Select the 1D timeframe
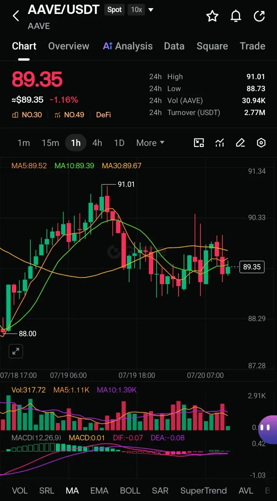This screenshot has height=501, width=277. pyautogui.click(x=119, y=143)
